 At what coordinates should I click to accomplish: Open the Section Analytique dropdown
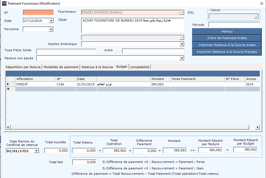pos(181,44)
